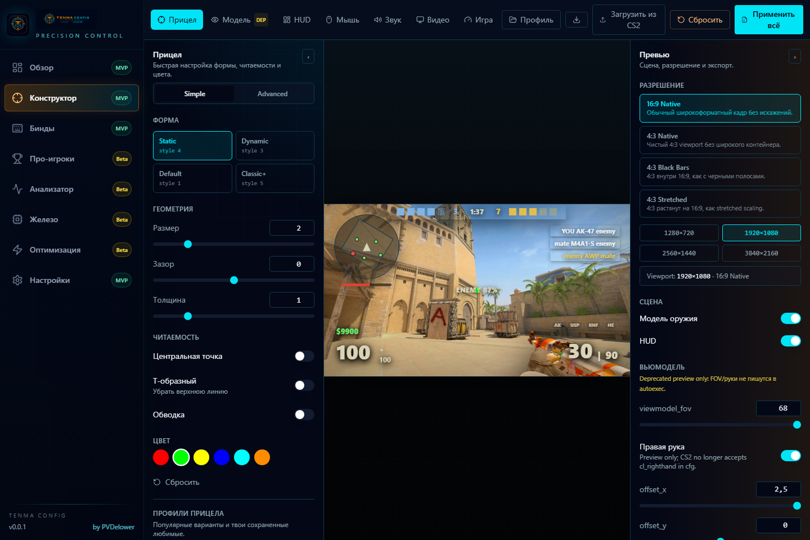Toggle the Обводка outline switch
Image resolution: width=810 pixels, height=540 pixels.
[304, 415]
